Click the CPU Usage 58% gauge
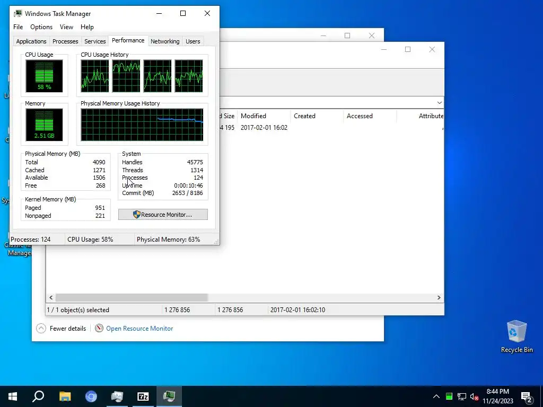This screenshot has height=407, width=543. click(44, 76)
